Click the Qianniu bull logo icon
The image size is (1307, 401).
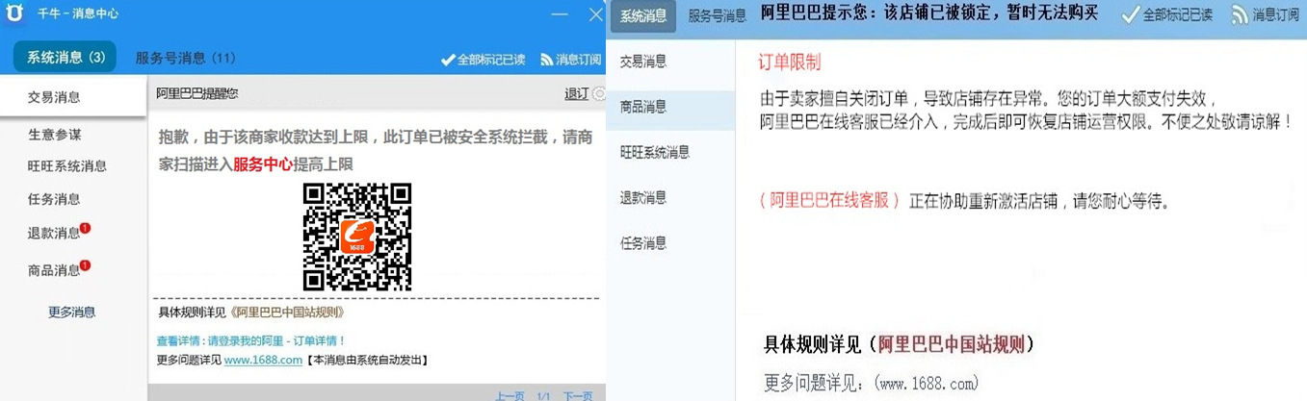[15, 14]
